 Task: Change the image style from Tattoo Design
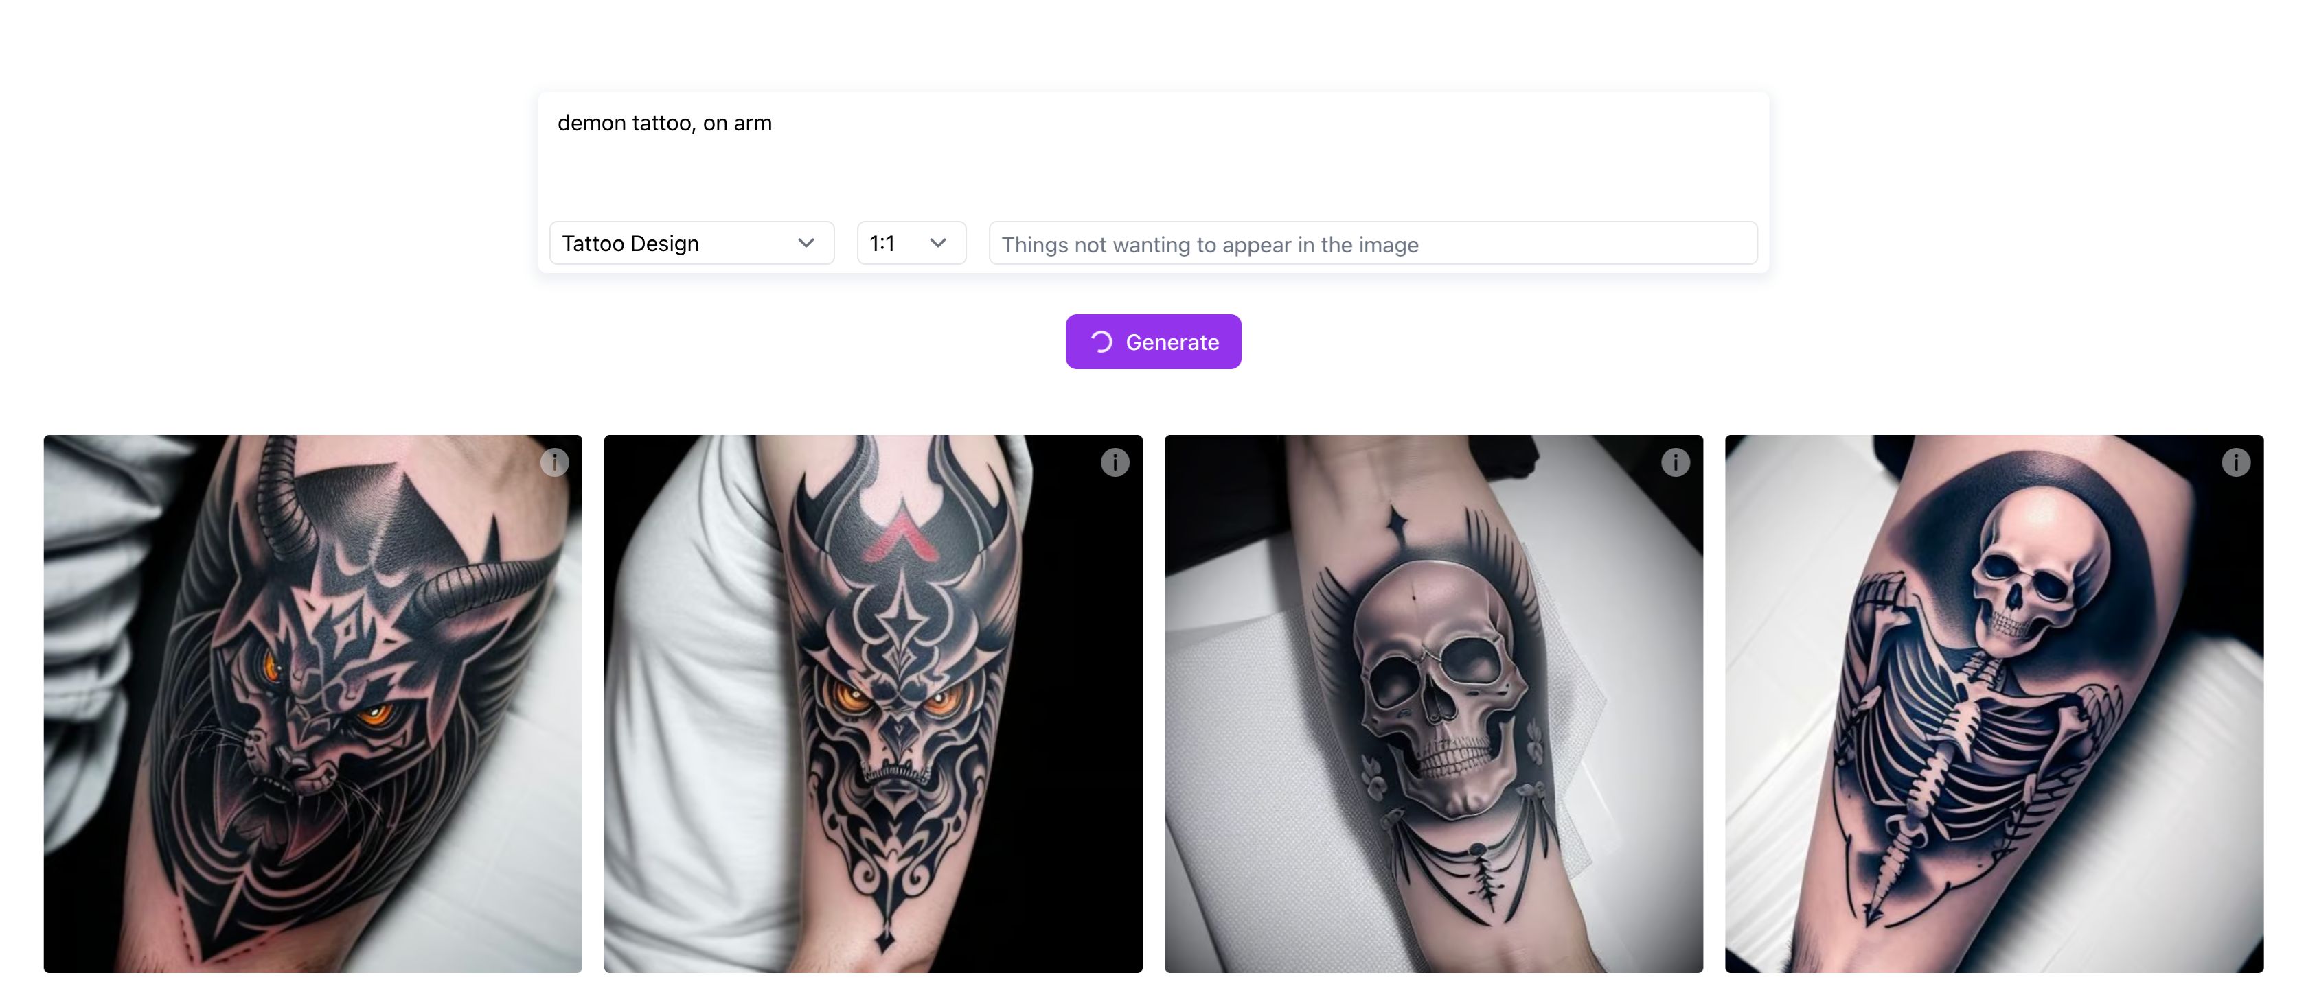(x=691, y=242)
